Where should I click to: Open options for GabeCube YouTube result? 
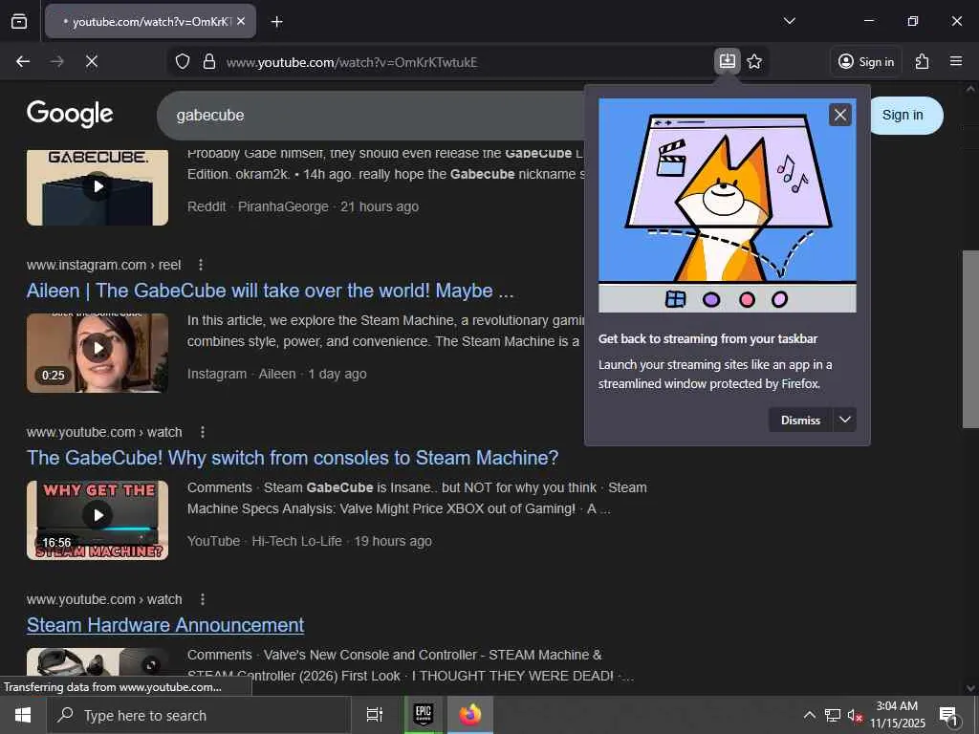tap(203, 432)
